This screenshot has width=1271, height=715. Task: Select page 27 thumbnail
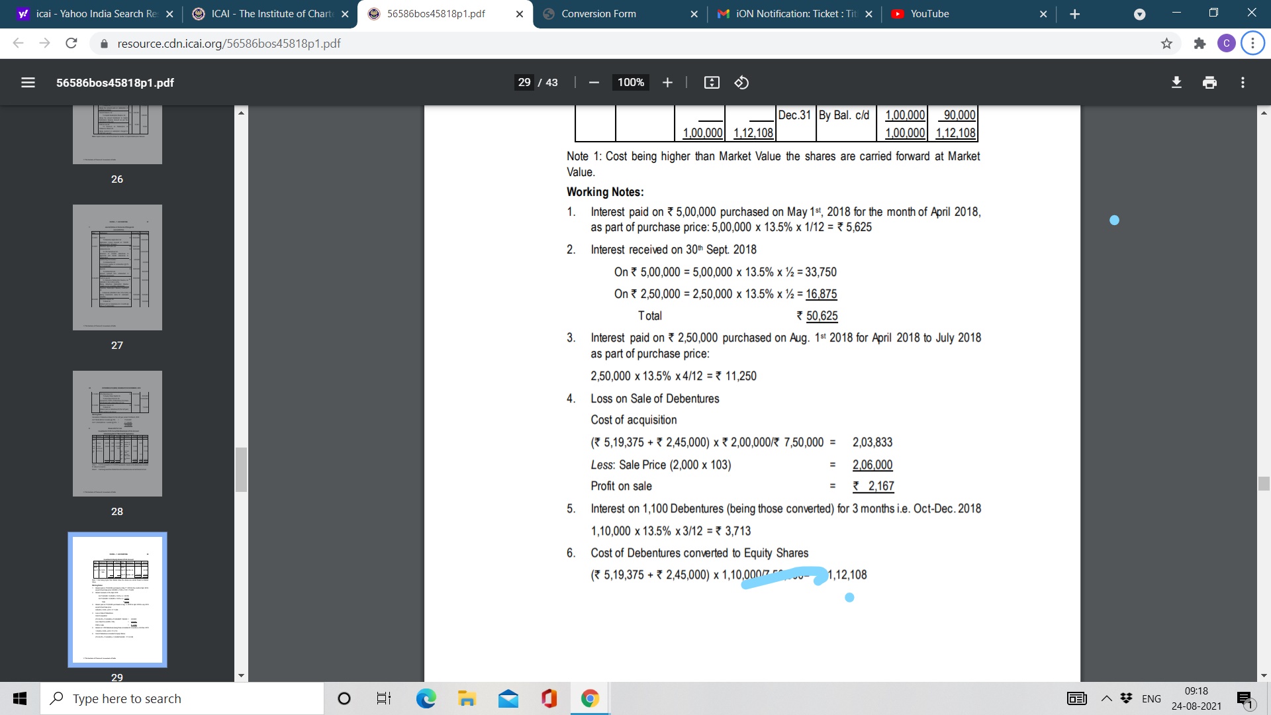pos(117,267)
